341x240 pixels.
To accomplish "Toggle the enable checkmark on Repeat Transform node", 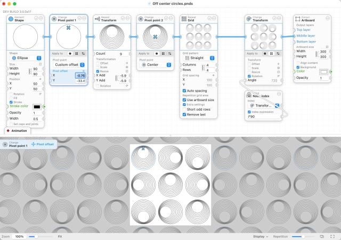I will 123,18.
